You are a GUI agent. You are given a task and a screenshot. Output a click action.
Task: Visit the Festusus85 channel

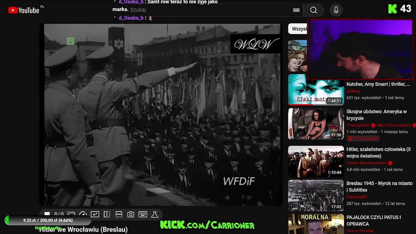357,197
